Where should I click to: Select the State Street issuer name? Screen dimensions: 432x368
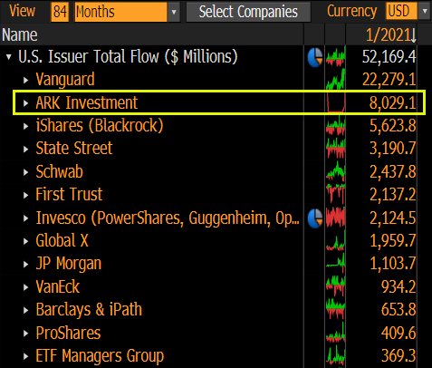[x=74, y=148]
